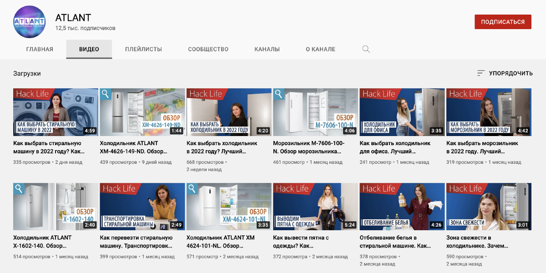Screen dimensions: 546x273
Task: Open title 'Как перевезти стиральную машину'
Action: click(x=136, y=242)
